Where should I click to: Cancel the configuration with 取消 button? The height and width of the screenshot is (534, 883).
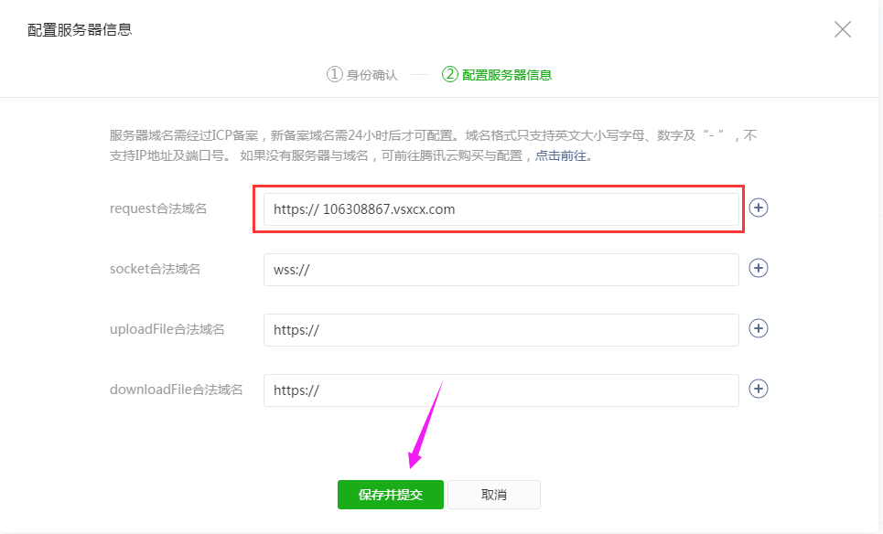point(494,495)
